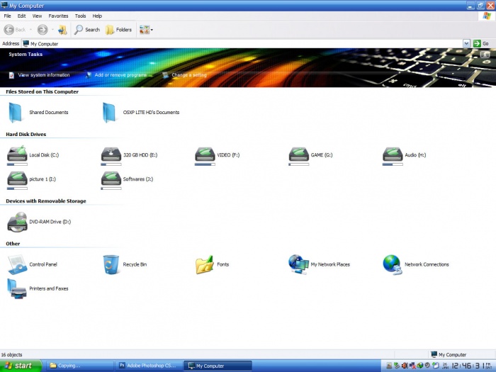Select the GAME (G:) drive icon
Screen dimensions: 496x372
(x=299, y=154)
